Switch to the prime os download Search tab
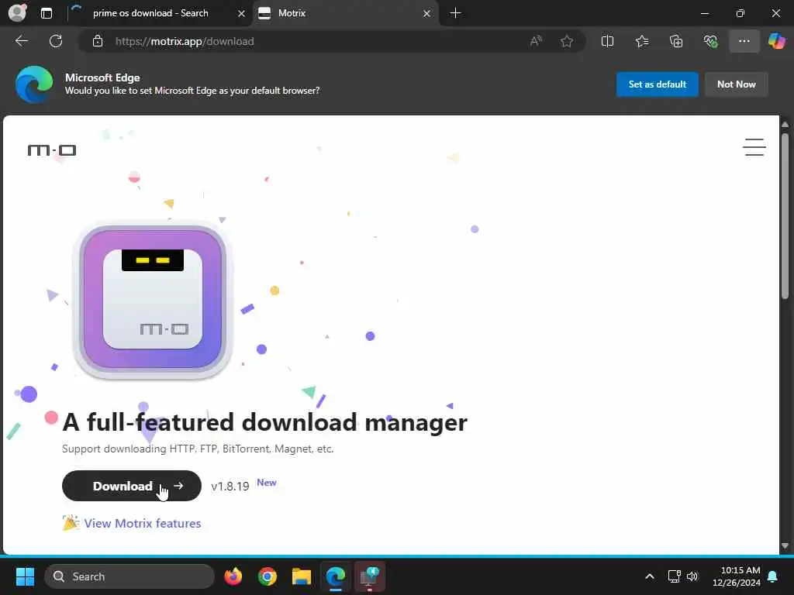Screen dimensions: 794x595 pos(150,13)
